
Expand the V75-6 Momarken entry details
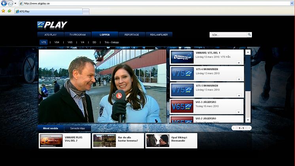(239, 79)
